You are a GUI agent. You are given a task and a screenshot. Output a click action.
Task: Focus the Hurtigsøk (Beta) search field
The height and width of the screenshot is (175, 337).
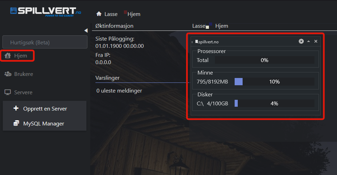pyautogui.click(x=45, y=42)
